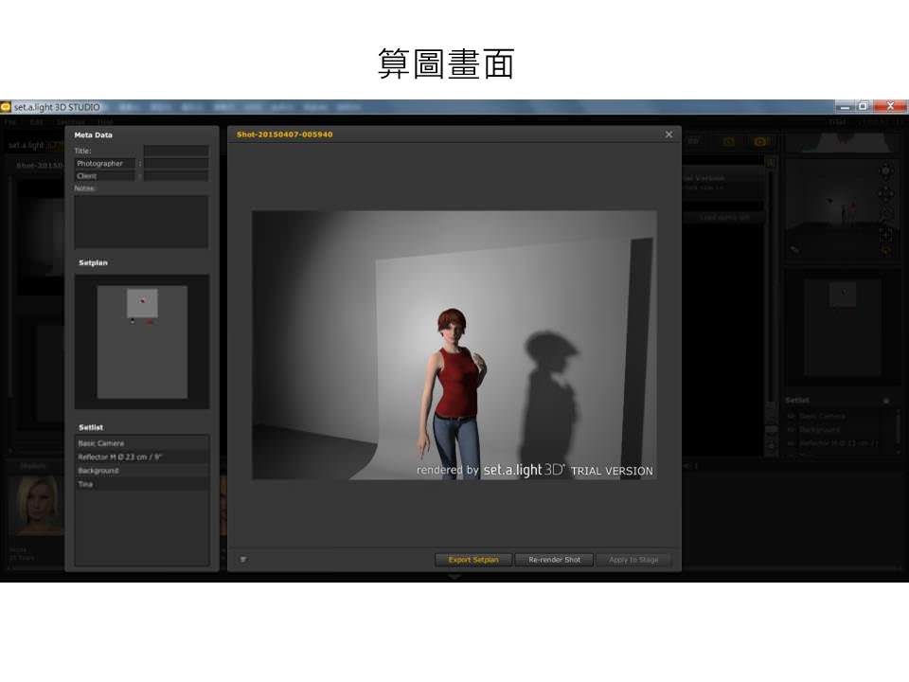Minimize the application window
The image size is (909, 682).
tap(843, 106)
